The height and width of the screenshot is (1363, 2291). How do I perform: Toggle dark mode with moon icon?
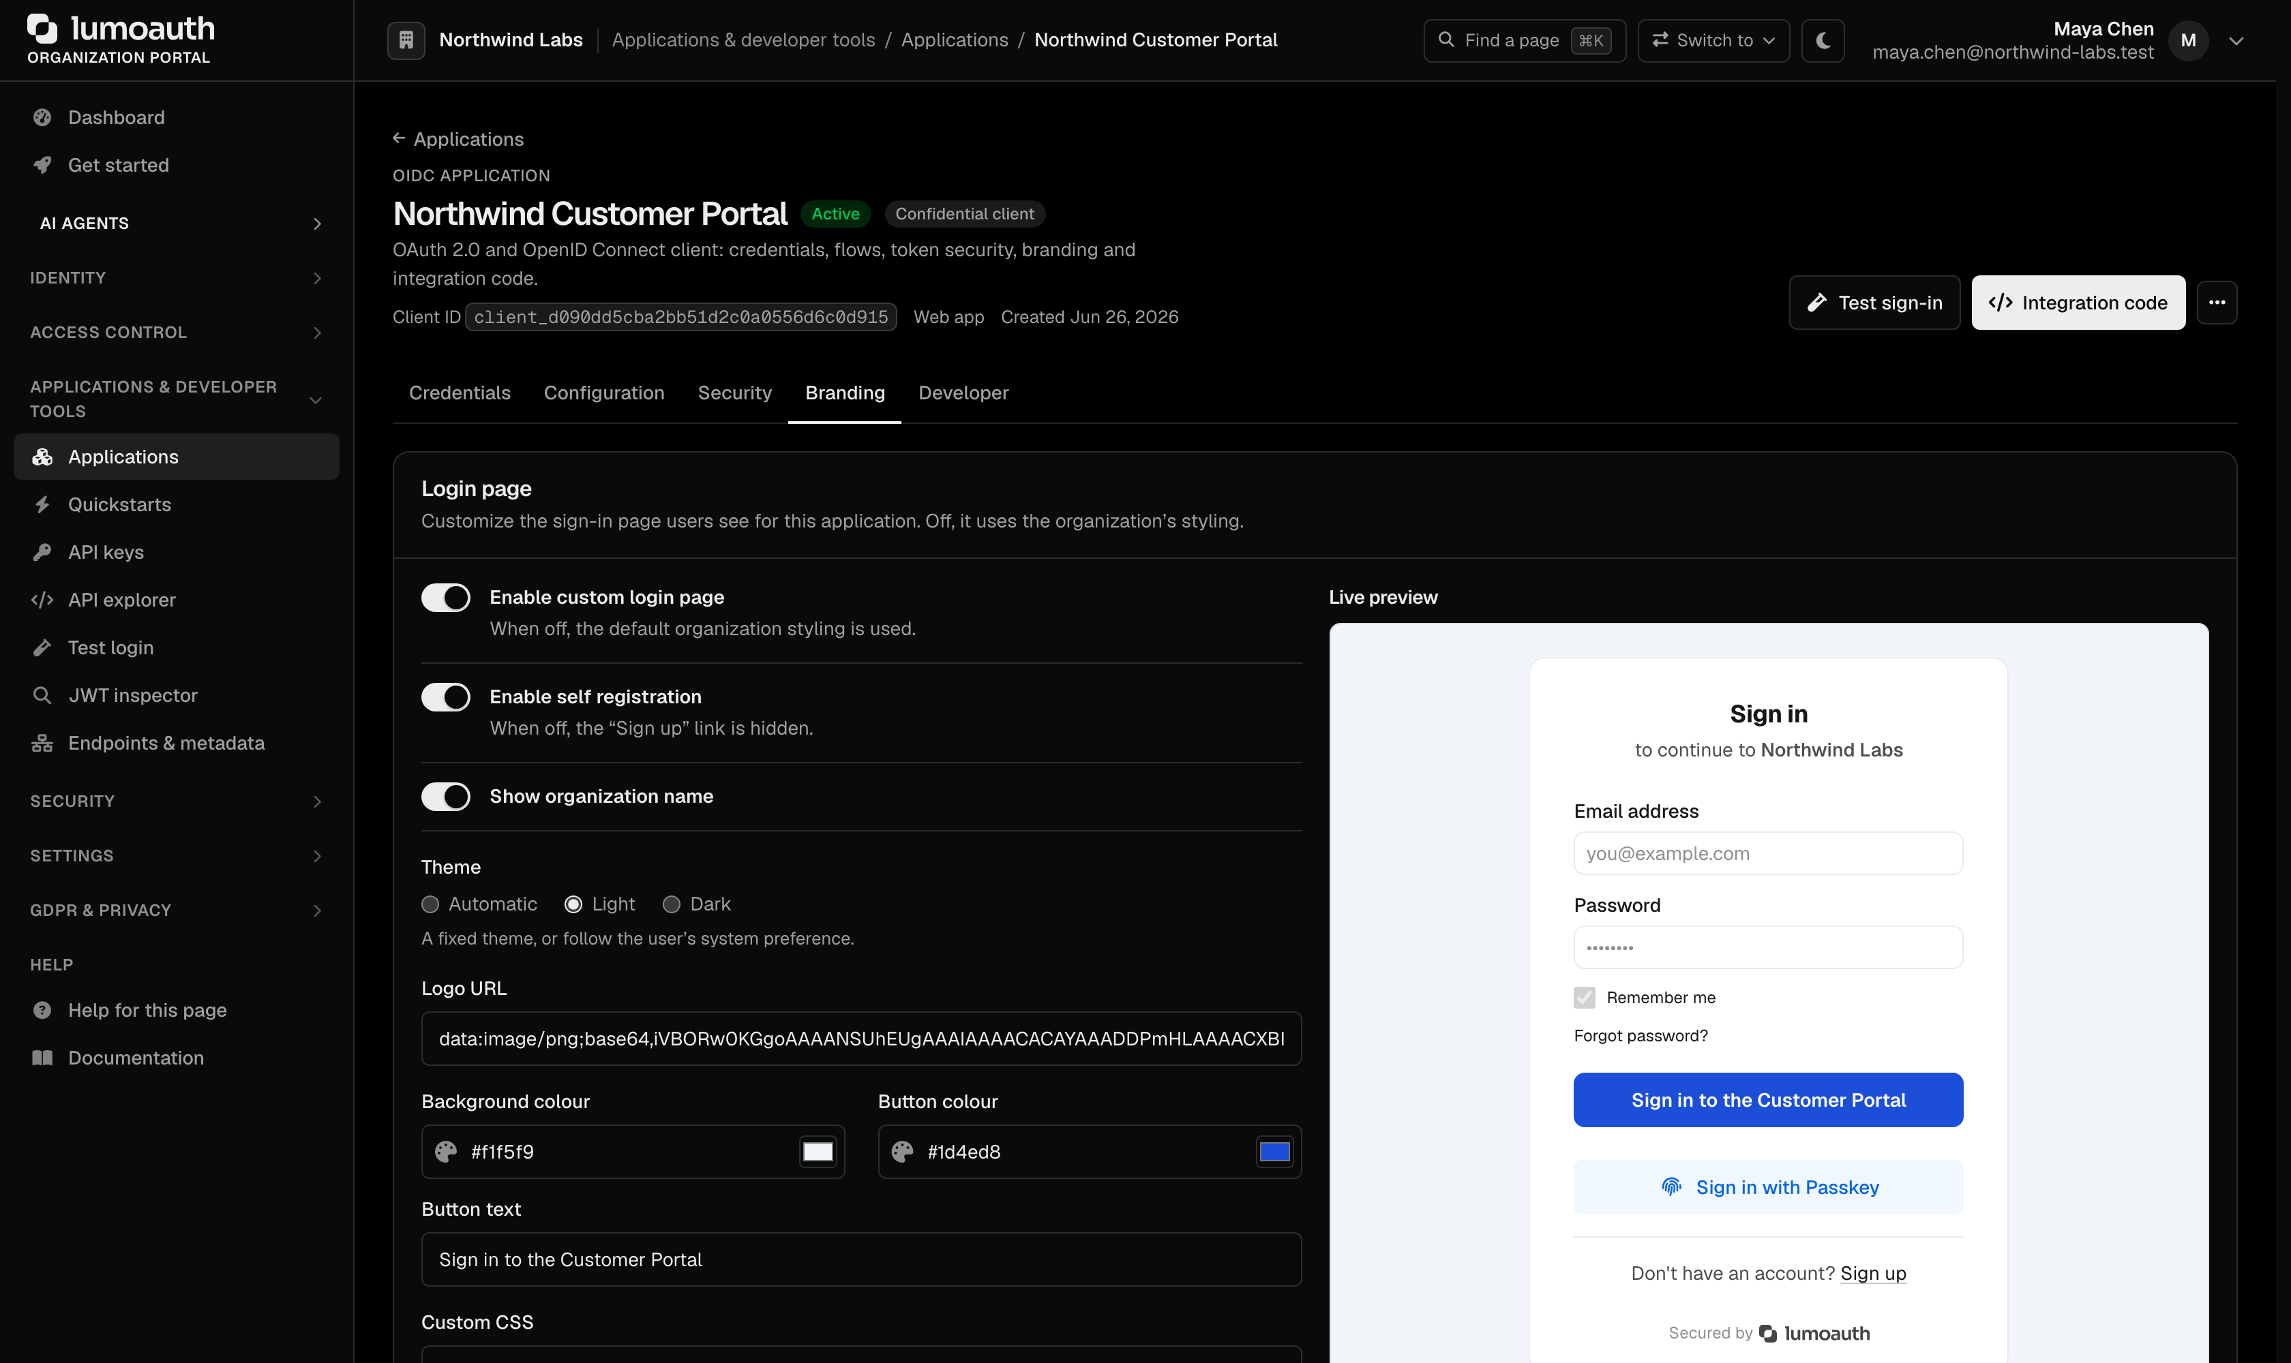click(1823, 40)
